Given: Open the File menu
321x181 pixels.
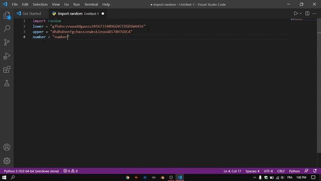Looking at the screenshot, I should [x=15, y=5].
